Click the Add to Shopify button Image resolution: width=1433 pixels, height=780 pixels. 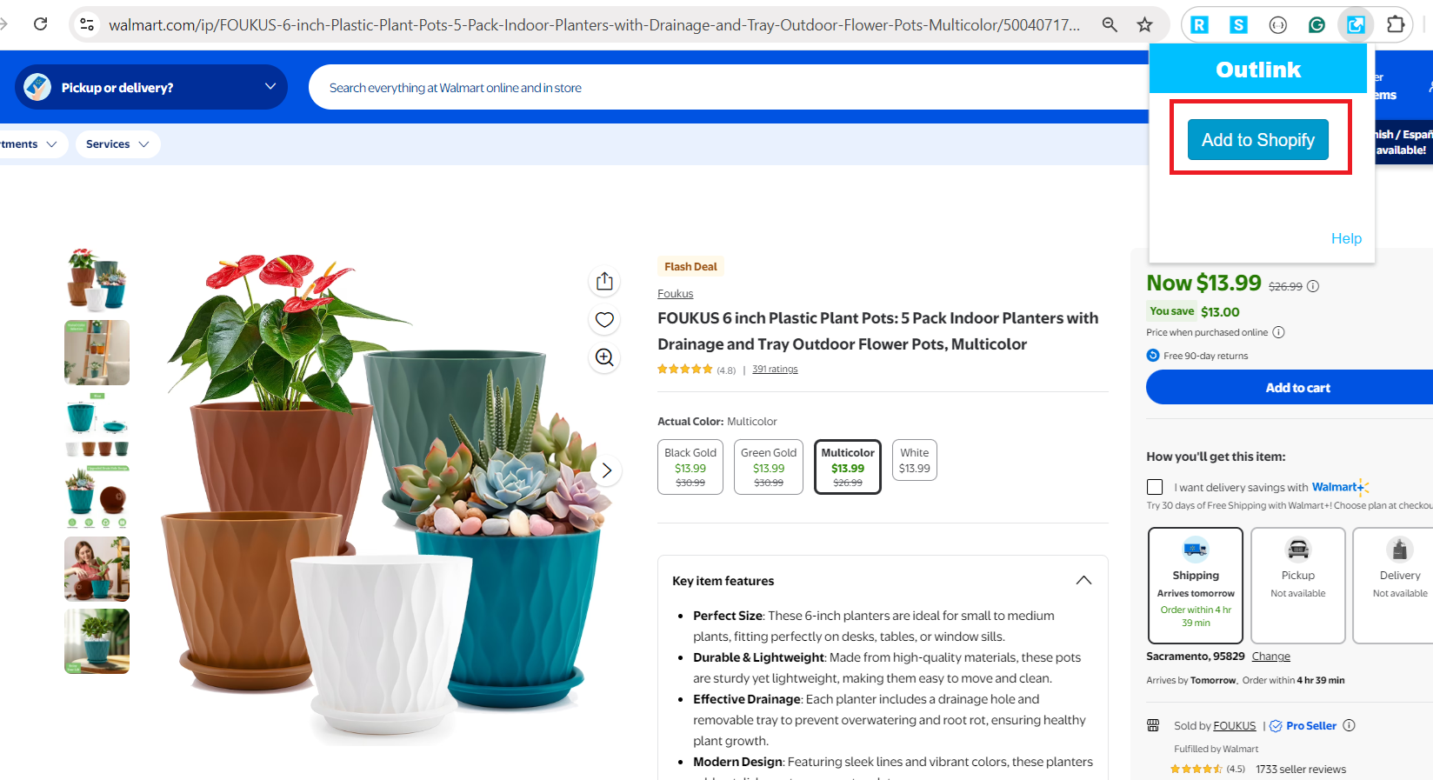1258,140
